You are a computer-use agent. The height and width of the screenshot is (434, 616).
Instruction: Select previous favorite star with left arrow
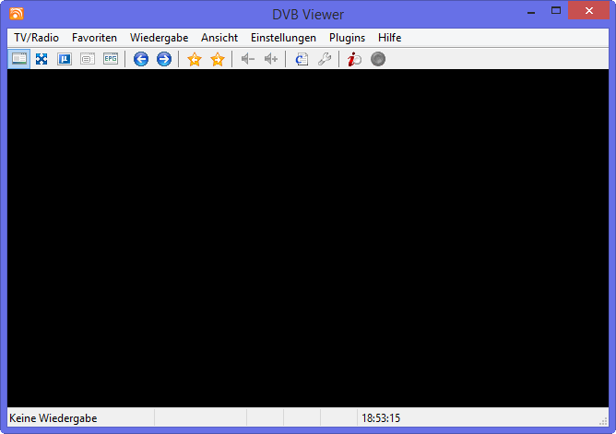pos(195,59)
